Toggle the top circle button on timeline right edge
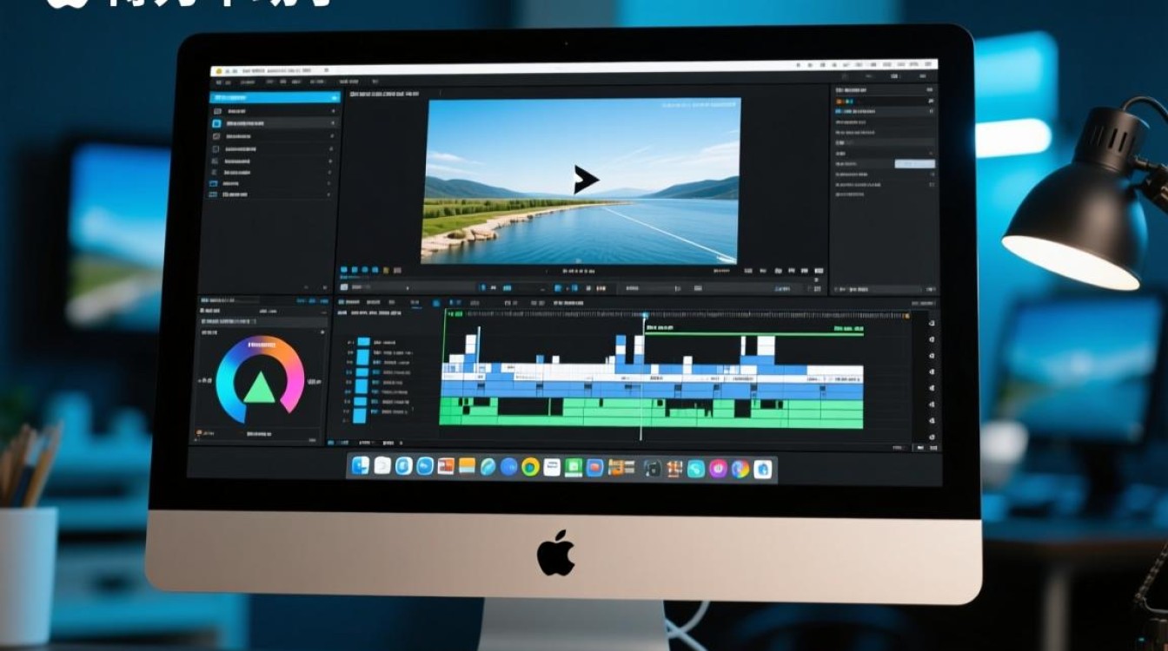 [932, 324]
